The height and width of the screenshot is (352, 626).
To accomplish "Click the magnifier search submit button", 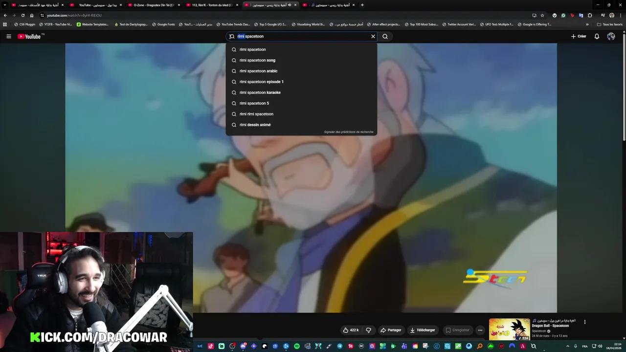I will click(x=385, y=36).
